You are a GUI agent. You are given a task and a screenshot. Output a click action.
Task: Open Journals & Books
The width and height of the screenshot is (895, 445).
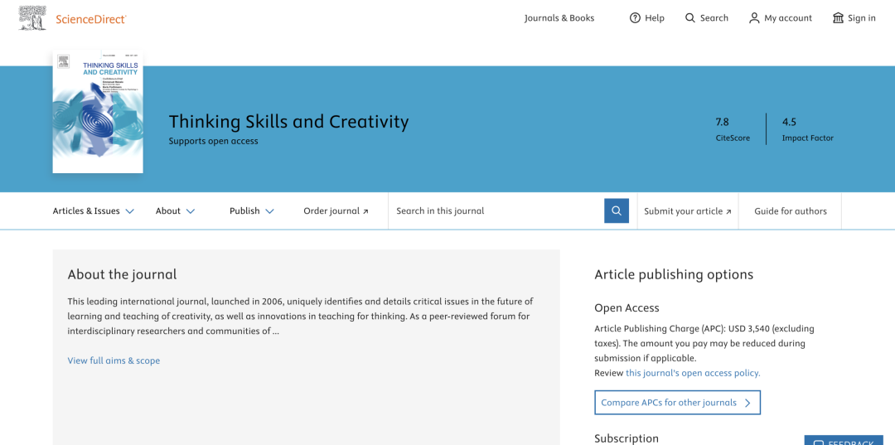559,17
